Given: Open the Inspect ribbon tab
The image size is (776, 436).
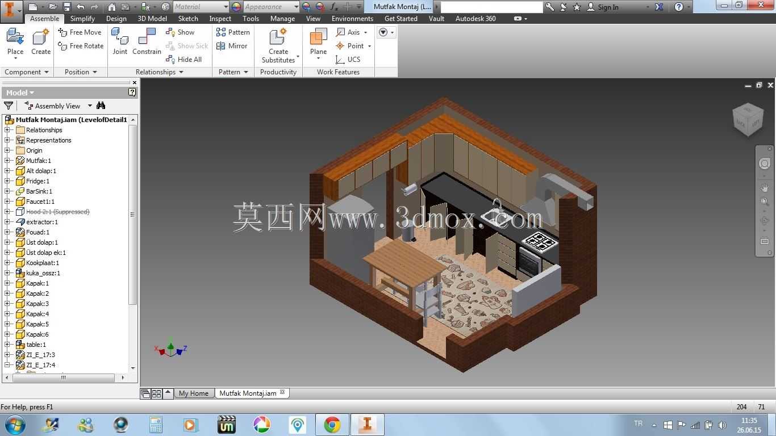Looking at the screenshot, I should click(x=220, y=19).
